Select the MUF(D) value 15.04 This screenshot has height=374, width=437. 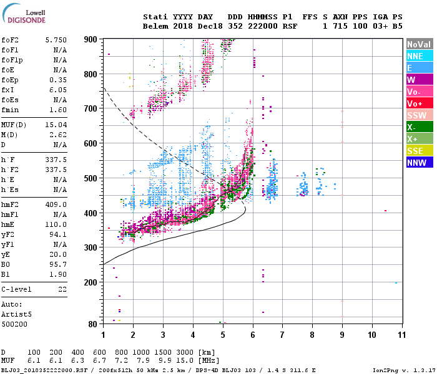pos(56,125)
